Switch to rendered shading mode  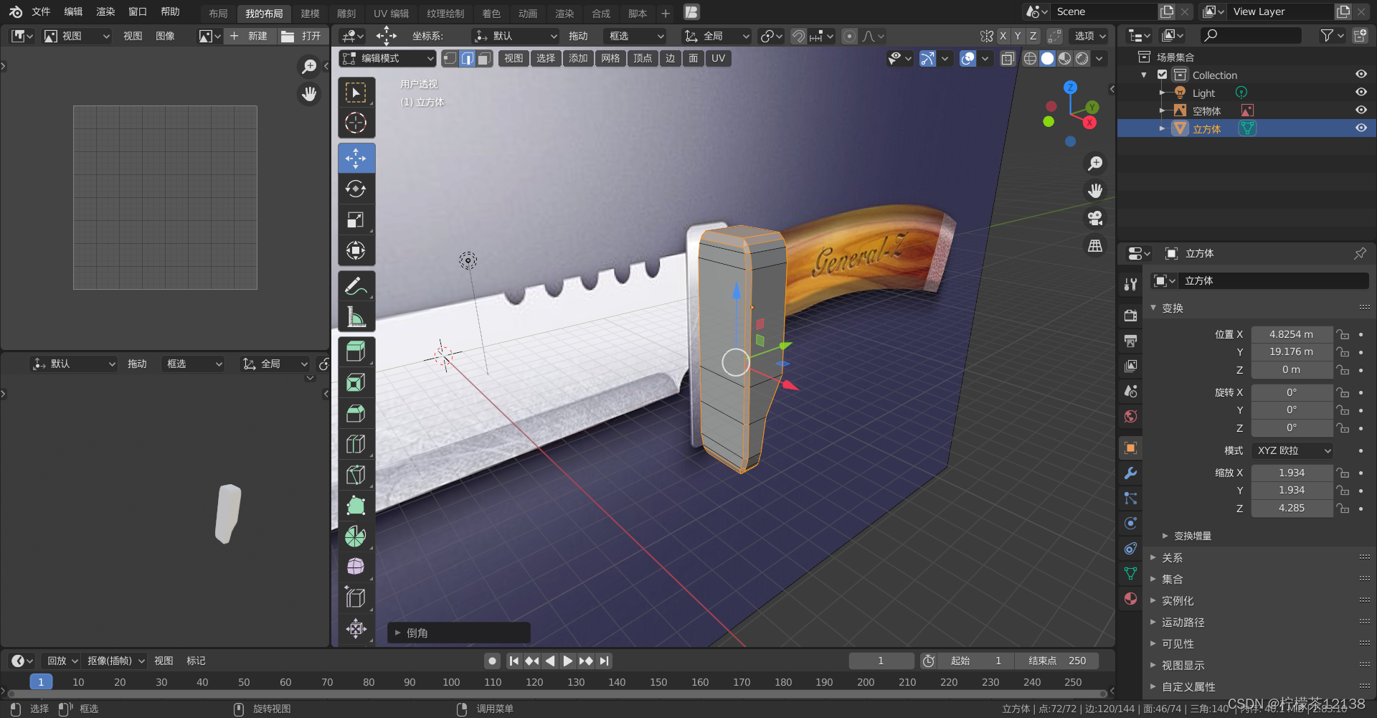tap(1082, 59)
